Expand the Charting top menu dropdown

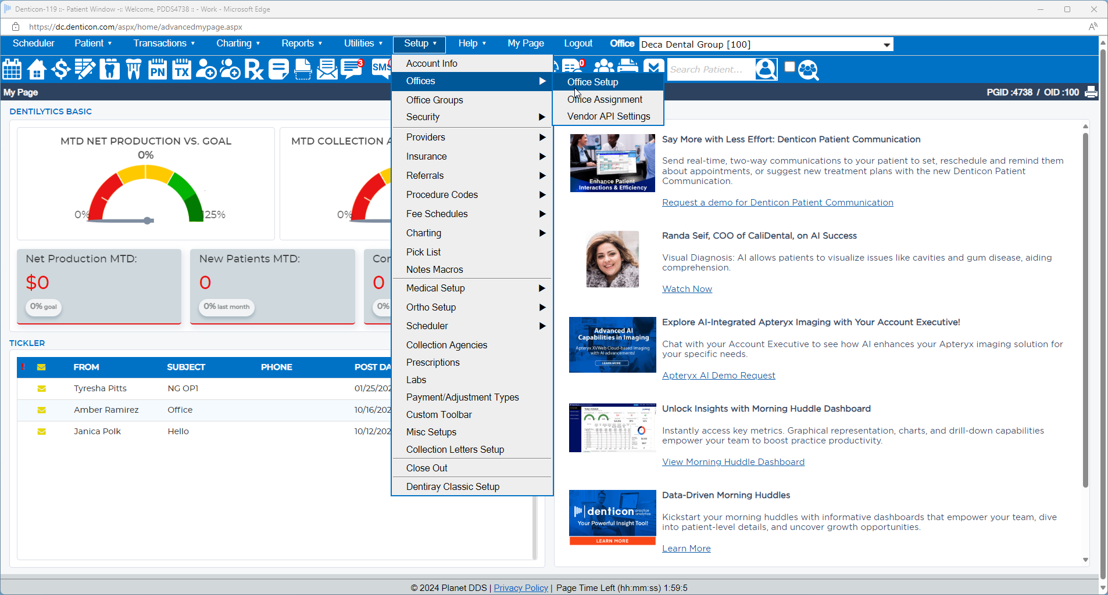coord(238,44)
